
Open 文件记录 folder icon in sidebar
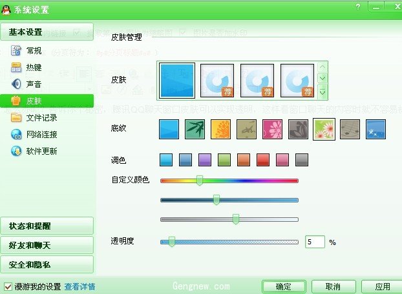tap(17, 117)
